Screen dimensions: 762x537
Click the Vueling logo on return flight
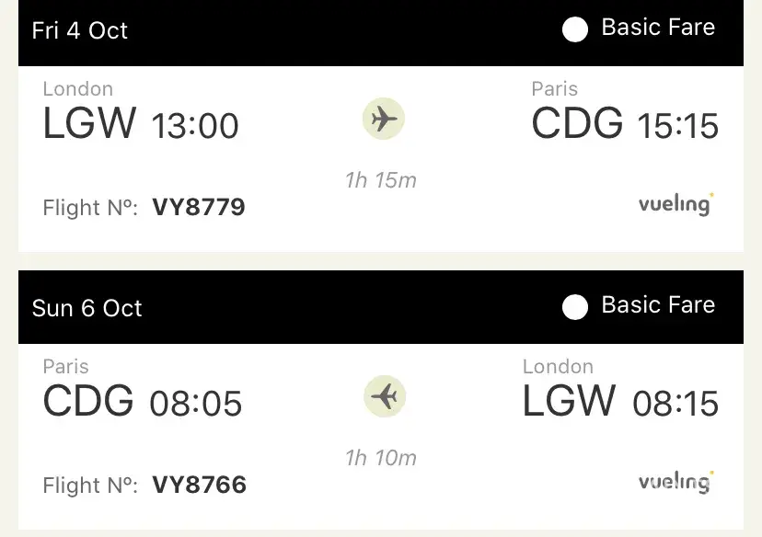pos(676,480)
